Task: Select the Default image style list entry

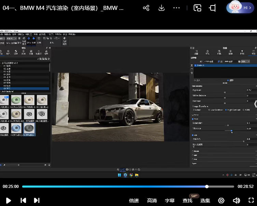Action: [x=200, y=65]
